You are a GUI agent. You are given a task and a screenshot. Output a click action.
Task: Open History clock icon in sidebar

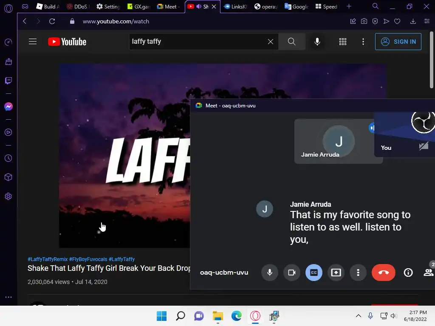click(x=8, y=158)
